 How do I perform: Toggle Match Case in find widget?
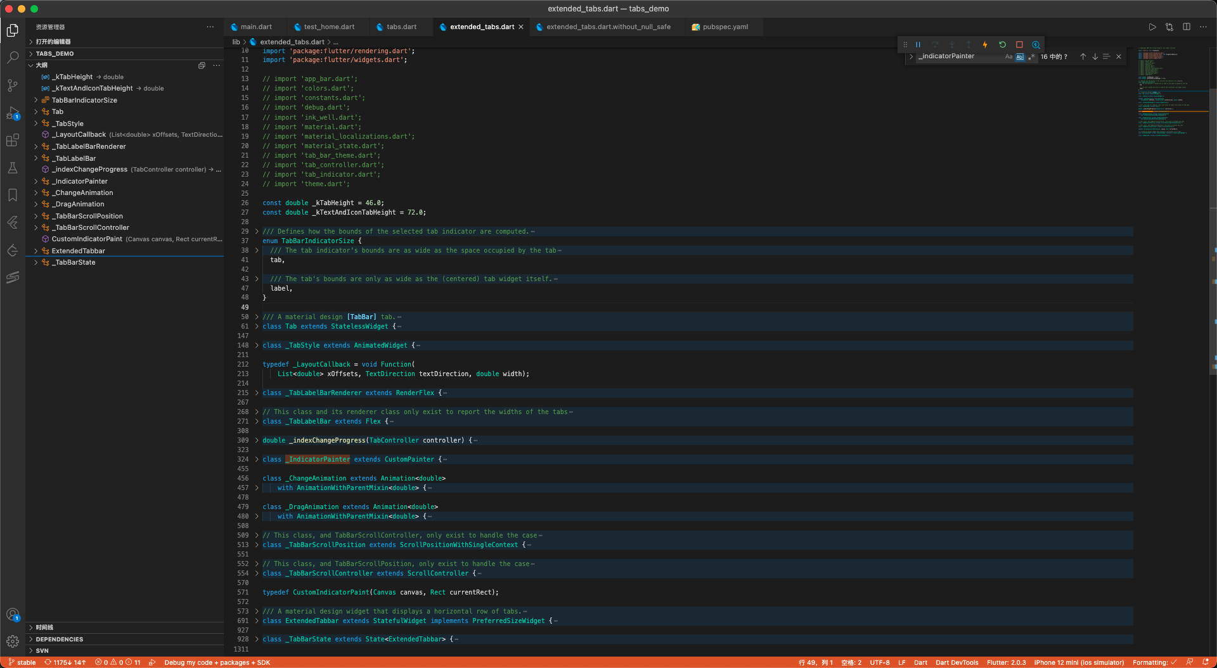pyautogui.click(x=1008, y=56)
